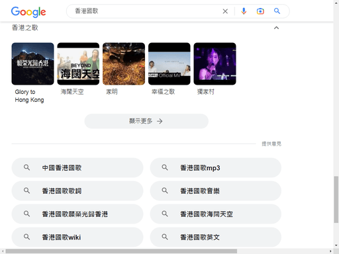Image resolution: width=339 pixels, height=254 pixels.
Task: Show more songs via 顯示更多 button
Action: [x=146, y=121]
